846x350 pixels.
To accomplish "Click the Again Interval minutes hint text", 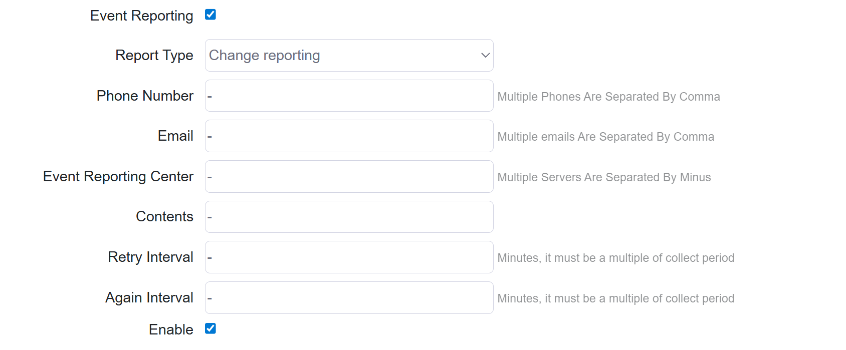I will coord(615,298).
